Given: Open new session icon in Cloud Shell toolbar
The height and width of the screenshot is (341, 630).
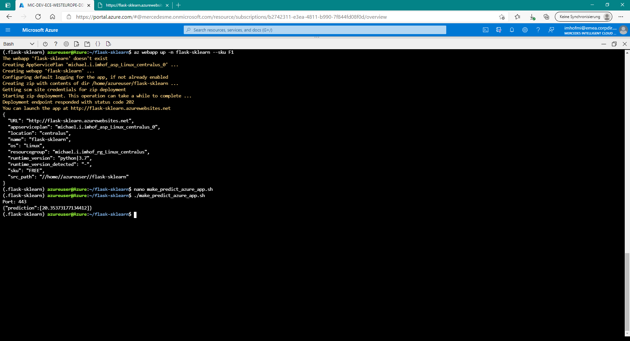Looking at the screenshot, I should coord(87,44).
